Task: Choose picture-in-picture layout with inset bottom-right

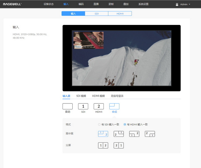Action: [x=150, y=134]
